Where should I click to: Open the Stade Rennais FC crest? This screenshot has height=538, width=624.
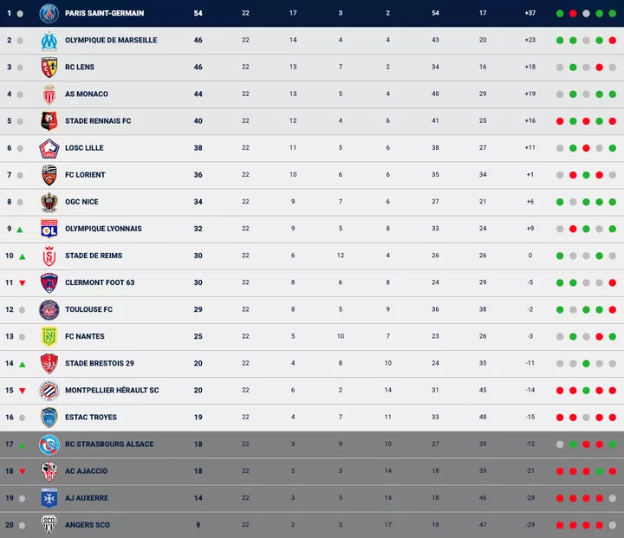49,120
